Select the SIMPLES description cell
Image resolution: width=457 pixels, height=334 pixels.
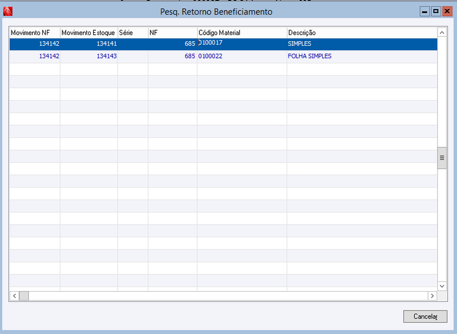pyautogui.click(x=362, y=44)
